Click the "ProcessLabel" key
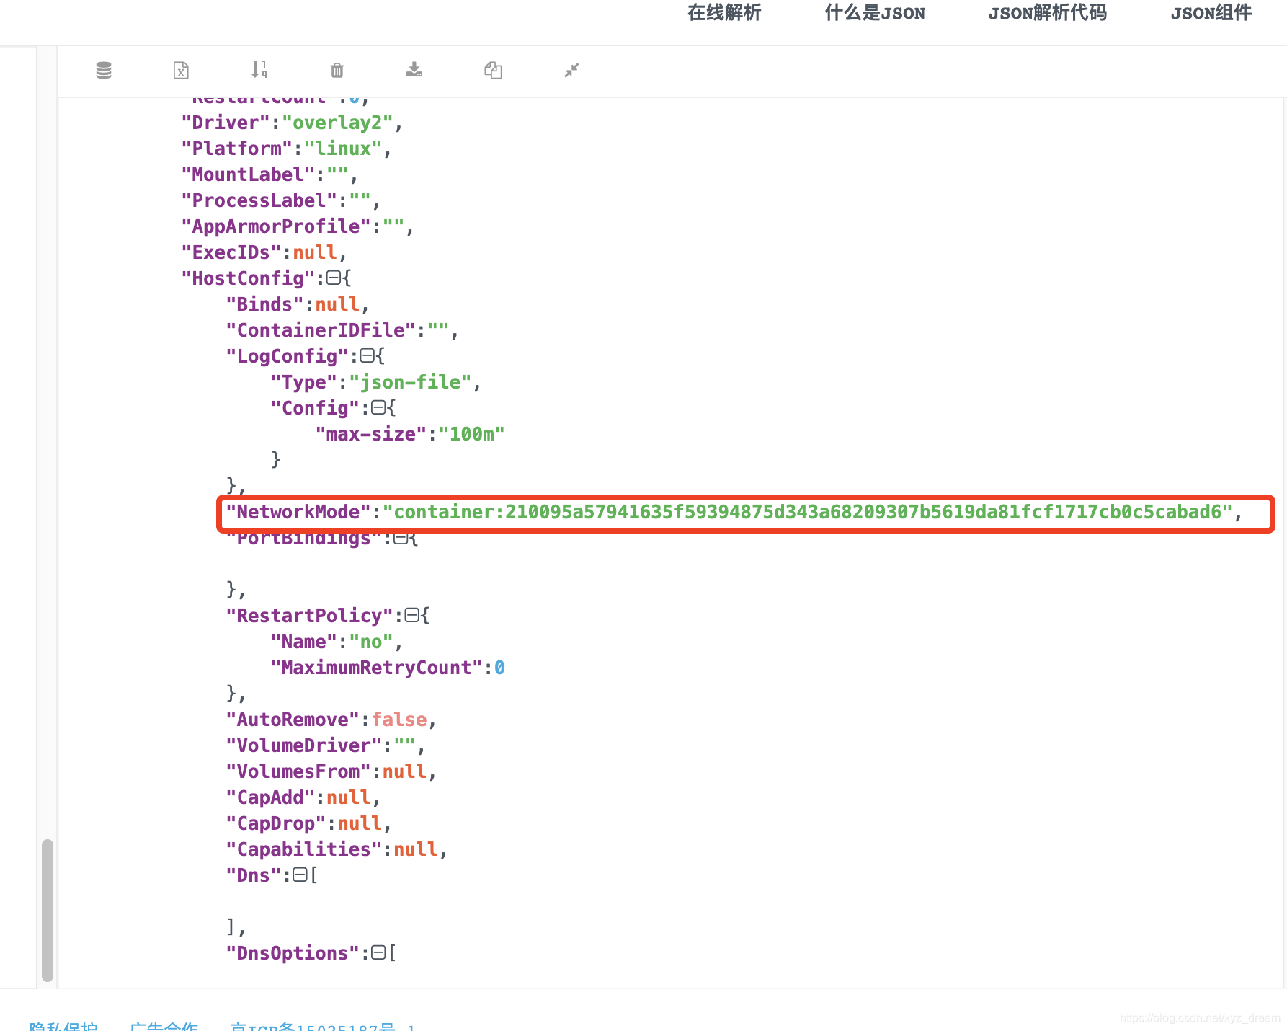 coord(259,200)
